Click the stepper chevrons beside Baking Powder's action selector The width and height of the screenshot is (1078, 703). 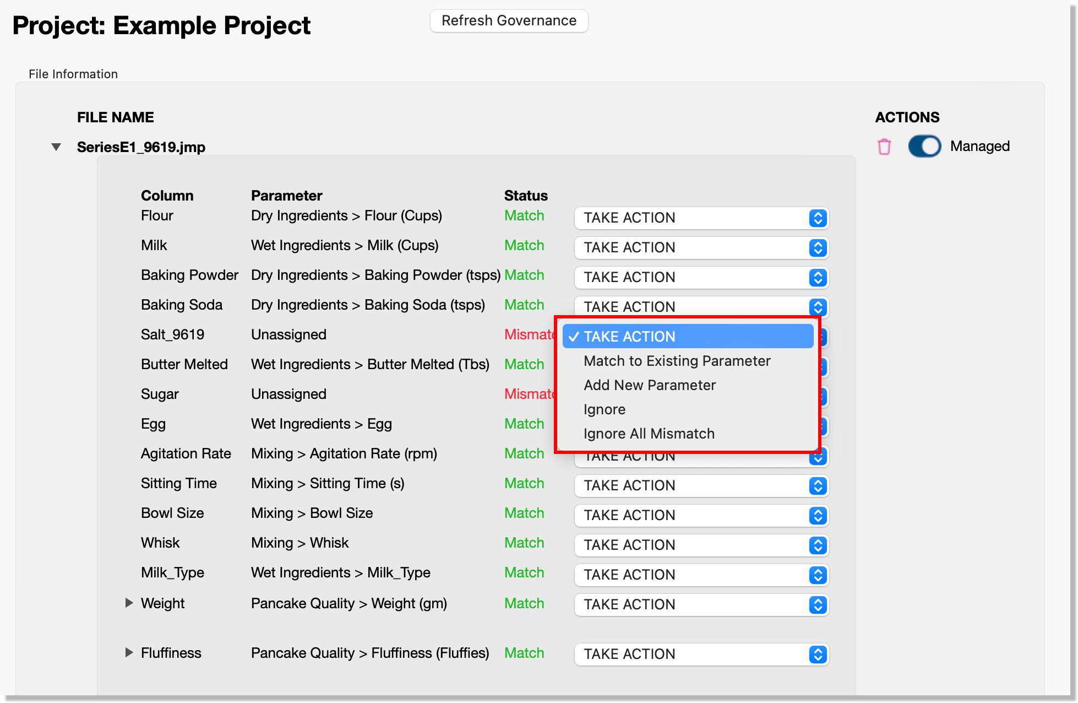818,277
